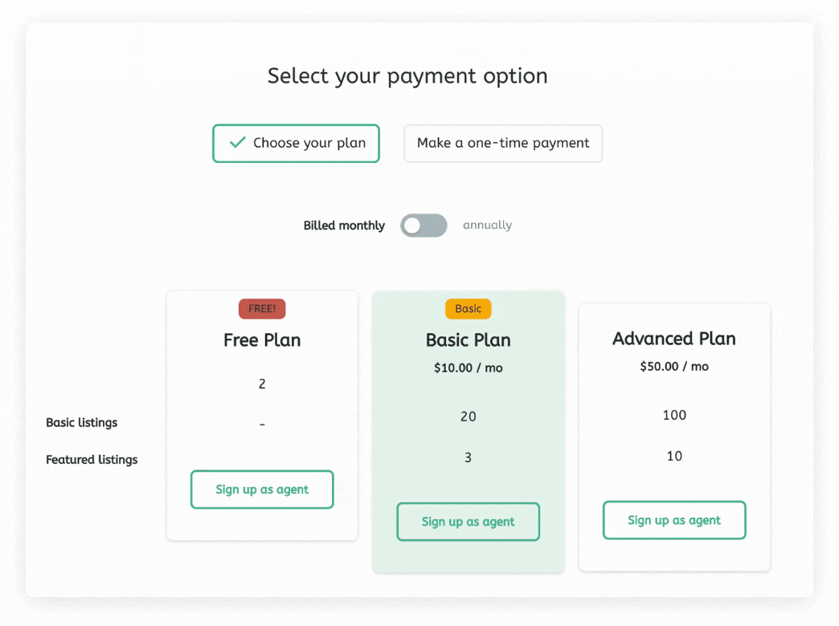Click the $50.00 / mo price
The image size is (839, 626).
[x=674, y=367]
